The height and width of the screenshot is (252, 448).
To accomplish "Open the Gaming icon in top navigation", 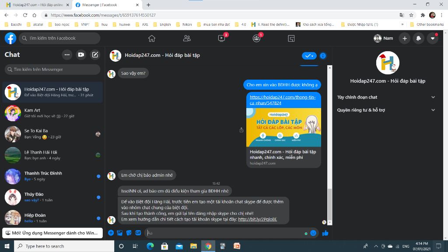I will pyautogui.click(x=291, y=38).
